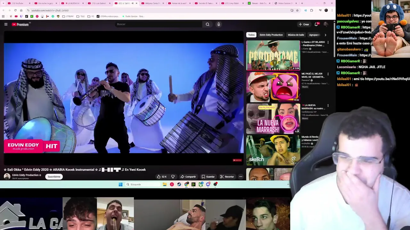
Task: Click the Recortar clip button
Action: click(227, 177)
